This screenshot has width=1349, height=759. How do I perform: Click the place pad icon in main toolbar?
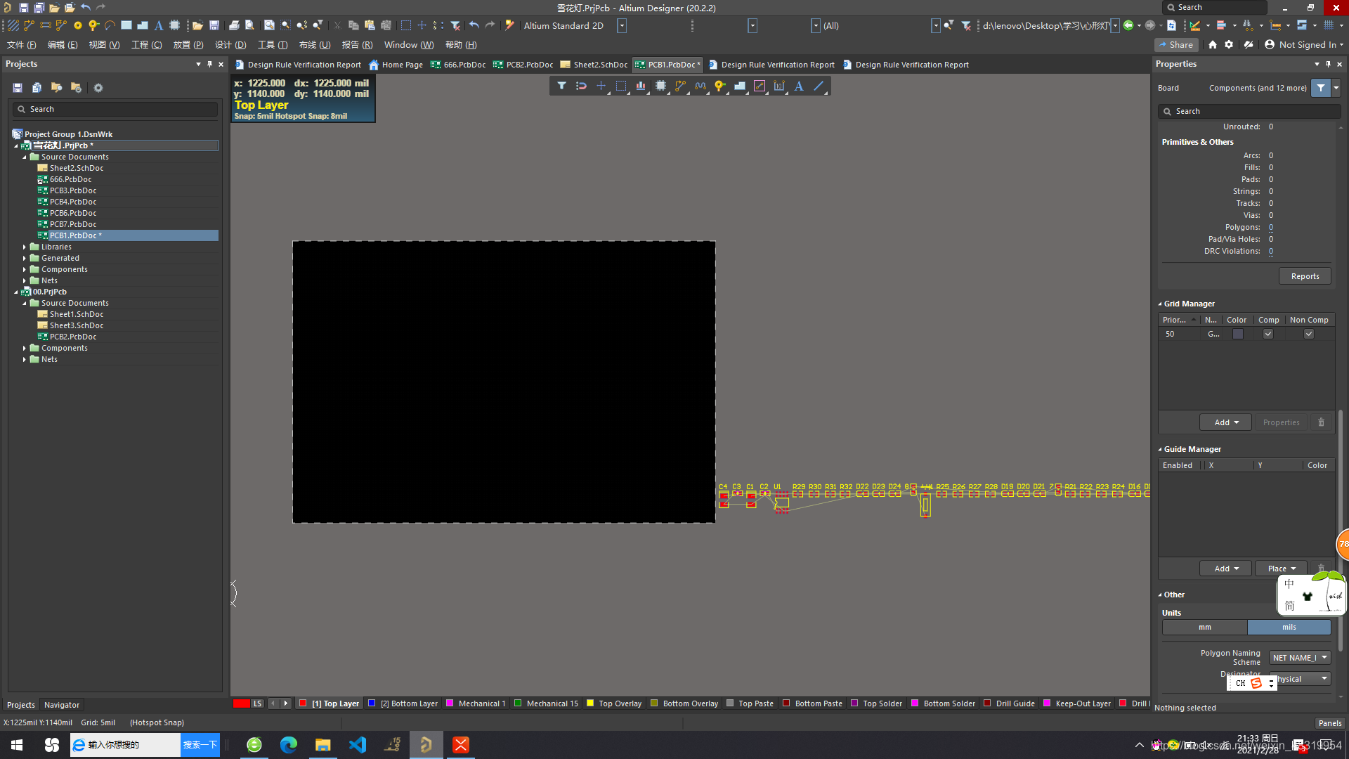pyautogui.click(x=78, y=25)
